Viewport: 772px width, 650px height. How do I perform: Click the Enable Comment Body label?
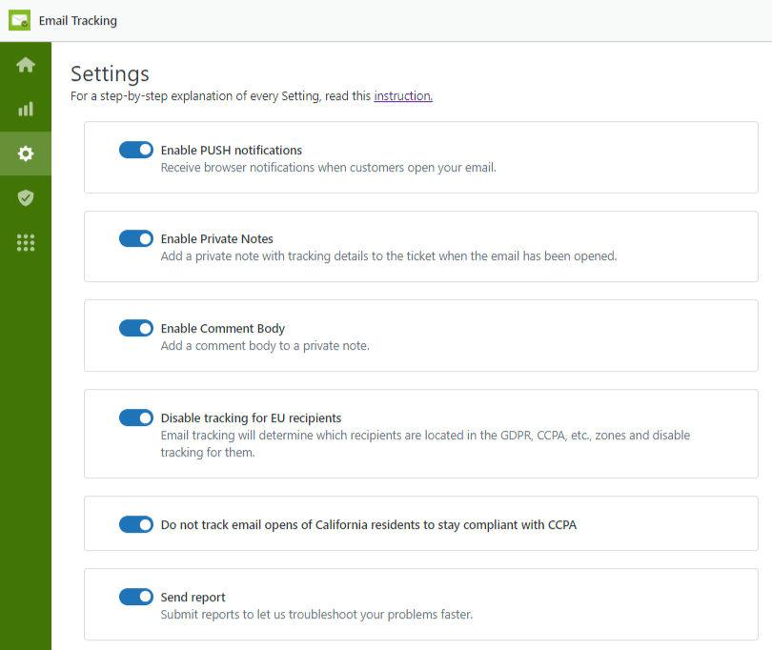[x=223, y=329]
